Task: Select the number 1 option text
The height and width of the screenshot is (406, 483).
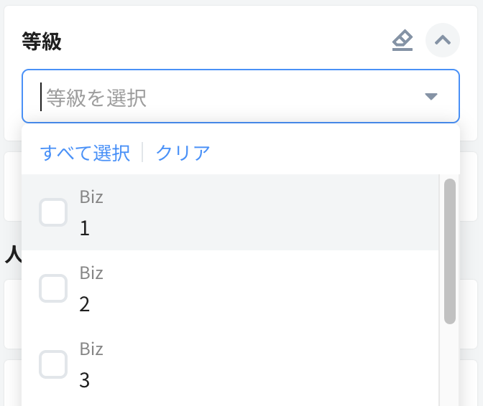Action: coord(85,228)
